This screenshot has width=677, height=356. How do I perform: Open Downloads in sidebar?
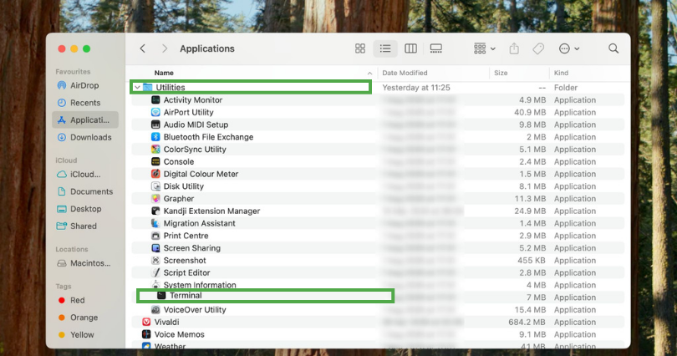click(x=85, y=137)
